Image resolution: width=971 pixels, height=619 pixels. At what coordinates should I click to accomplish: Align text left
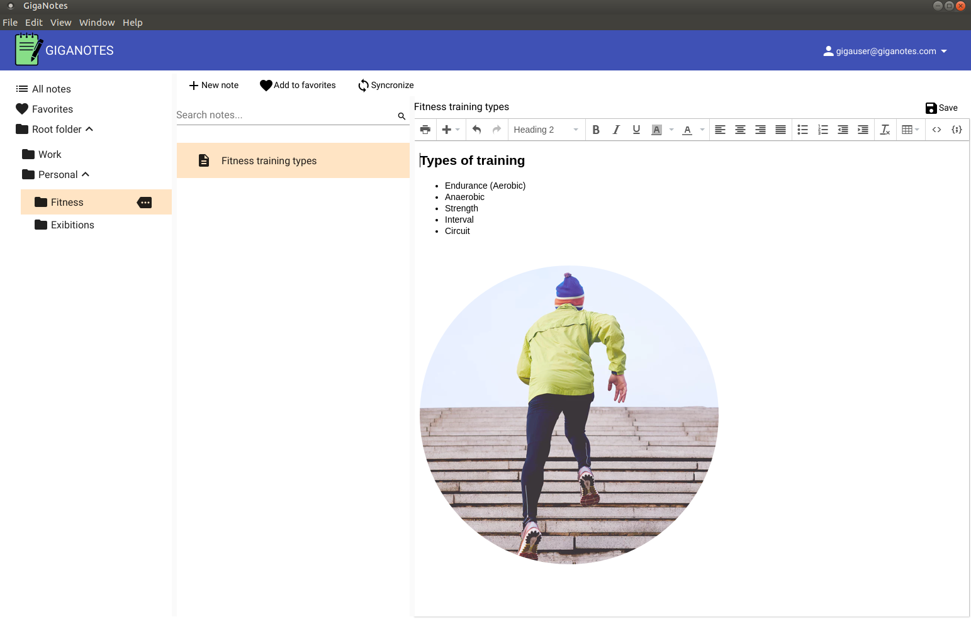click(721, 130)
